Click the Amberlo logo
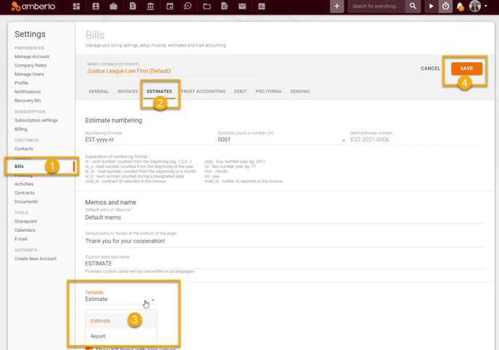This screenshot has height=350, width=499. coord(33,6)
